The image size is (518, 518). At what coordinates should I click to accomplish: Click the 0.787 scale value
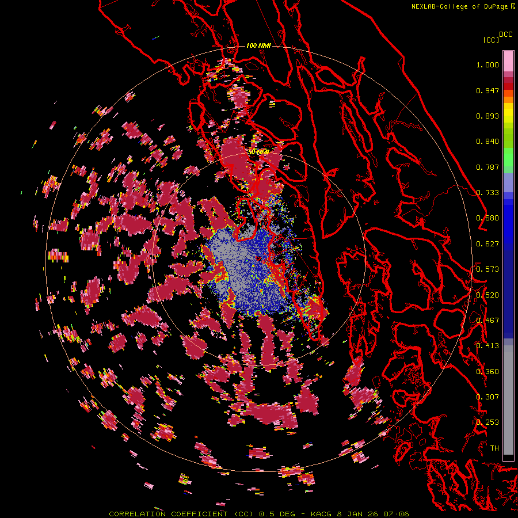pos(487,167)
